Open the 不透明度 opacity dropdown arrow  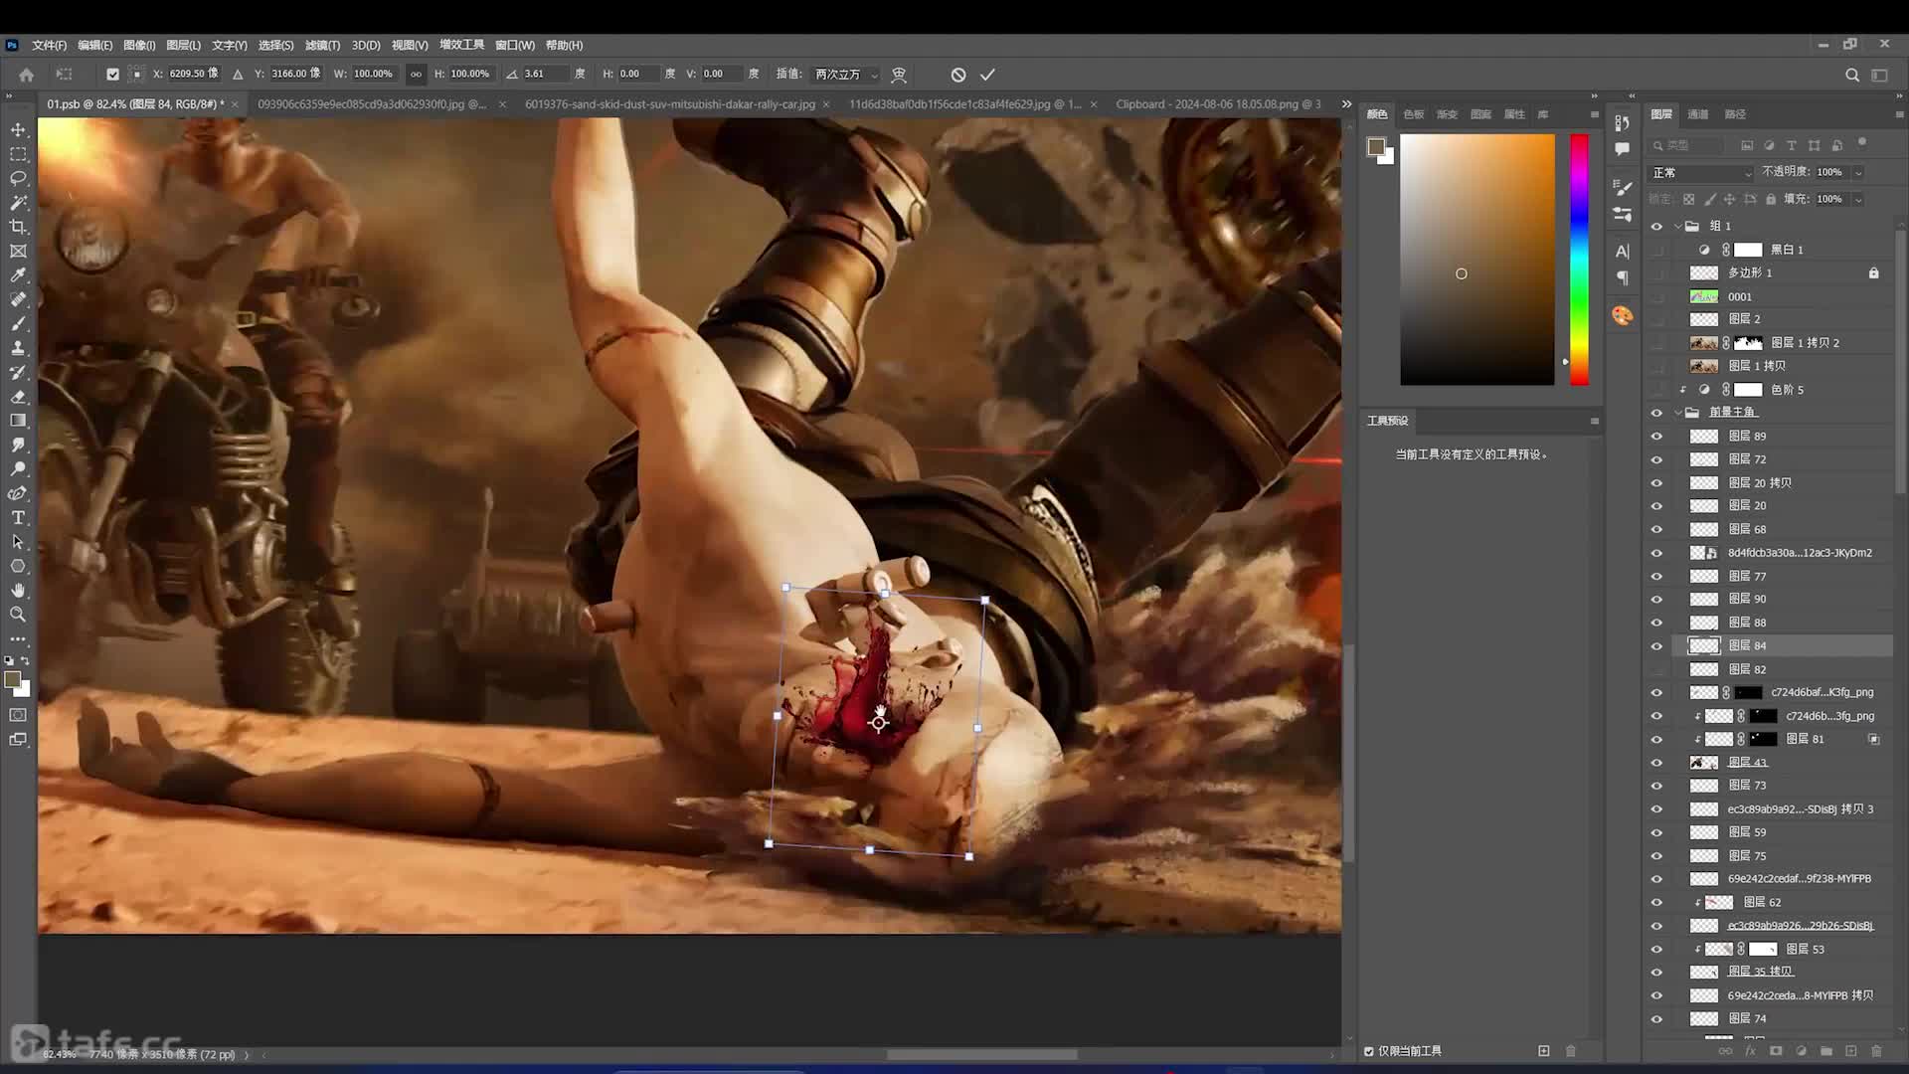1857,173
